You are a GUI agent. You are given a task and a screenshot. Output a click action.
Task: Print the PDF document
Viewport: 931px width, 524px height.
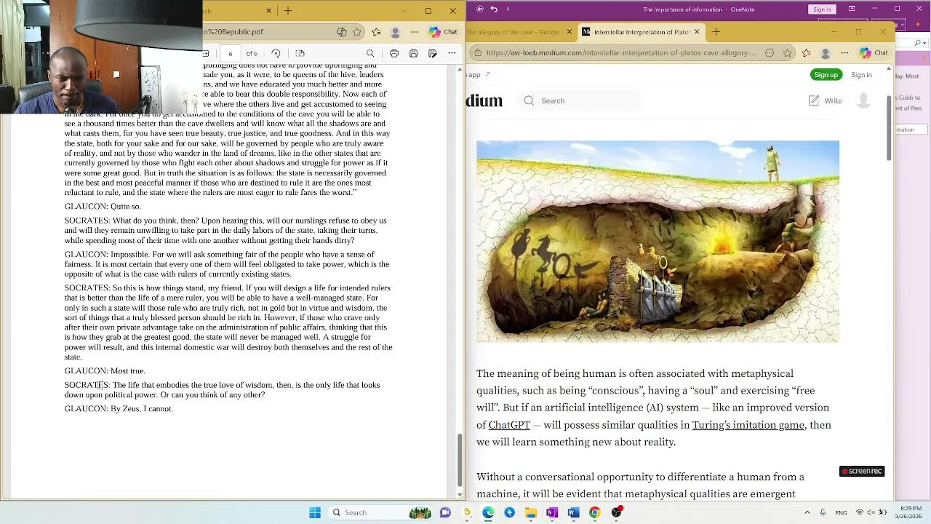click(394, 53)
